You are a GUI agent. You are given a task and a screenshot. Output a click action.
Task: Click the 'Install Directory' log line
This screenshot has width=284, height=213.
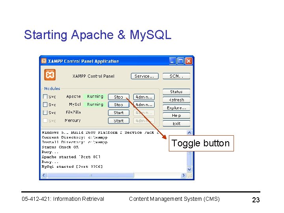[x=75, y=142]
